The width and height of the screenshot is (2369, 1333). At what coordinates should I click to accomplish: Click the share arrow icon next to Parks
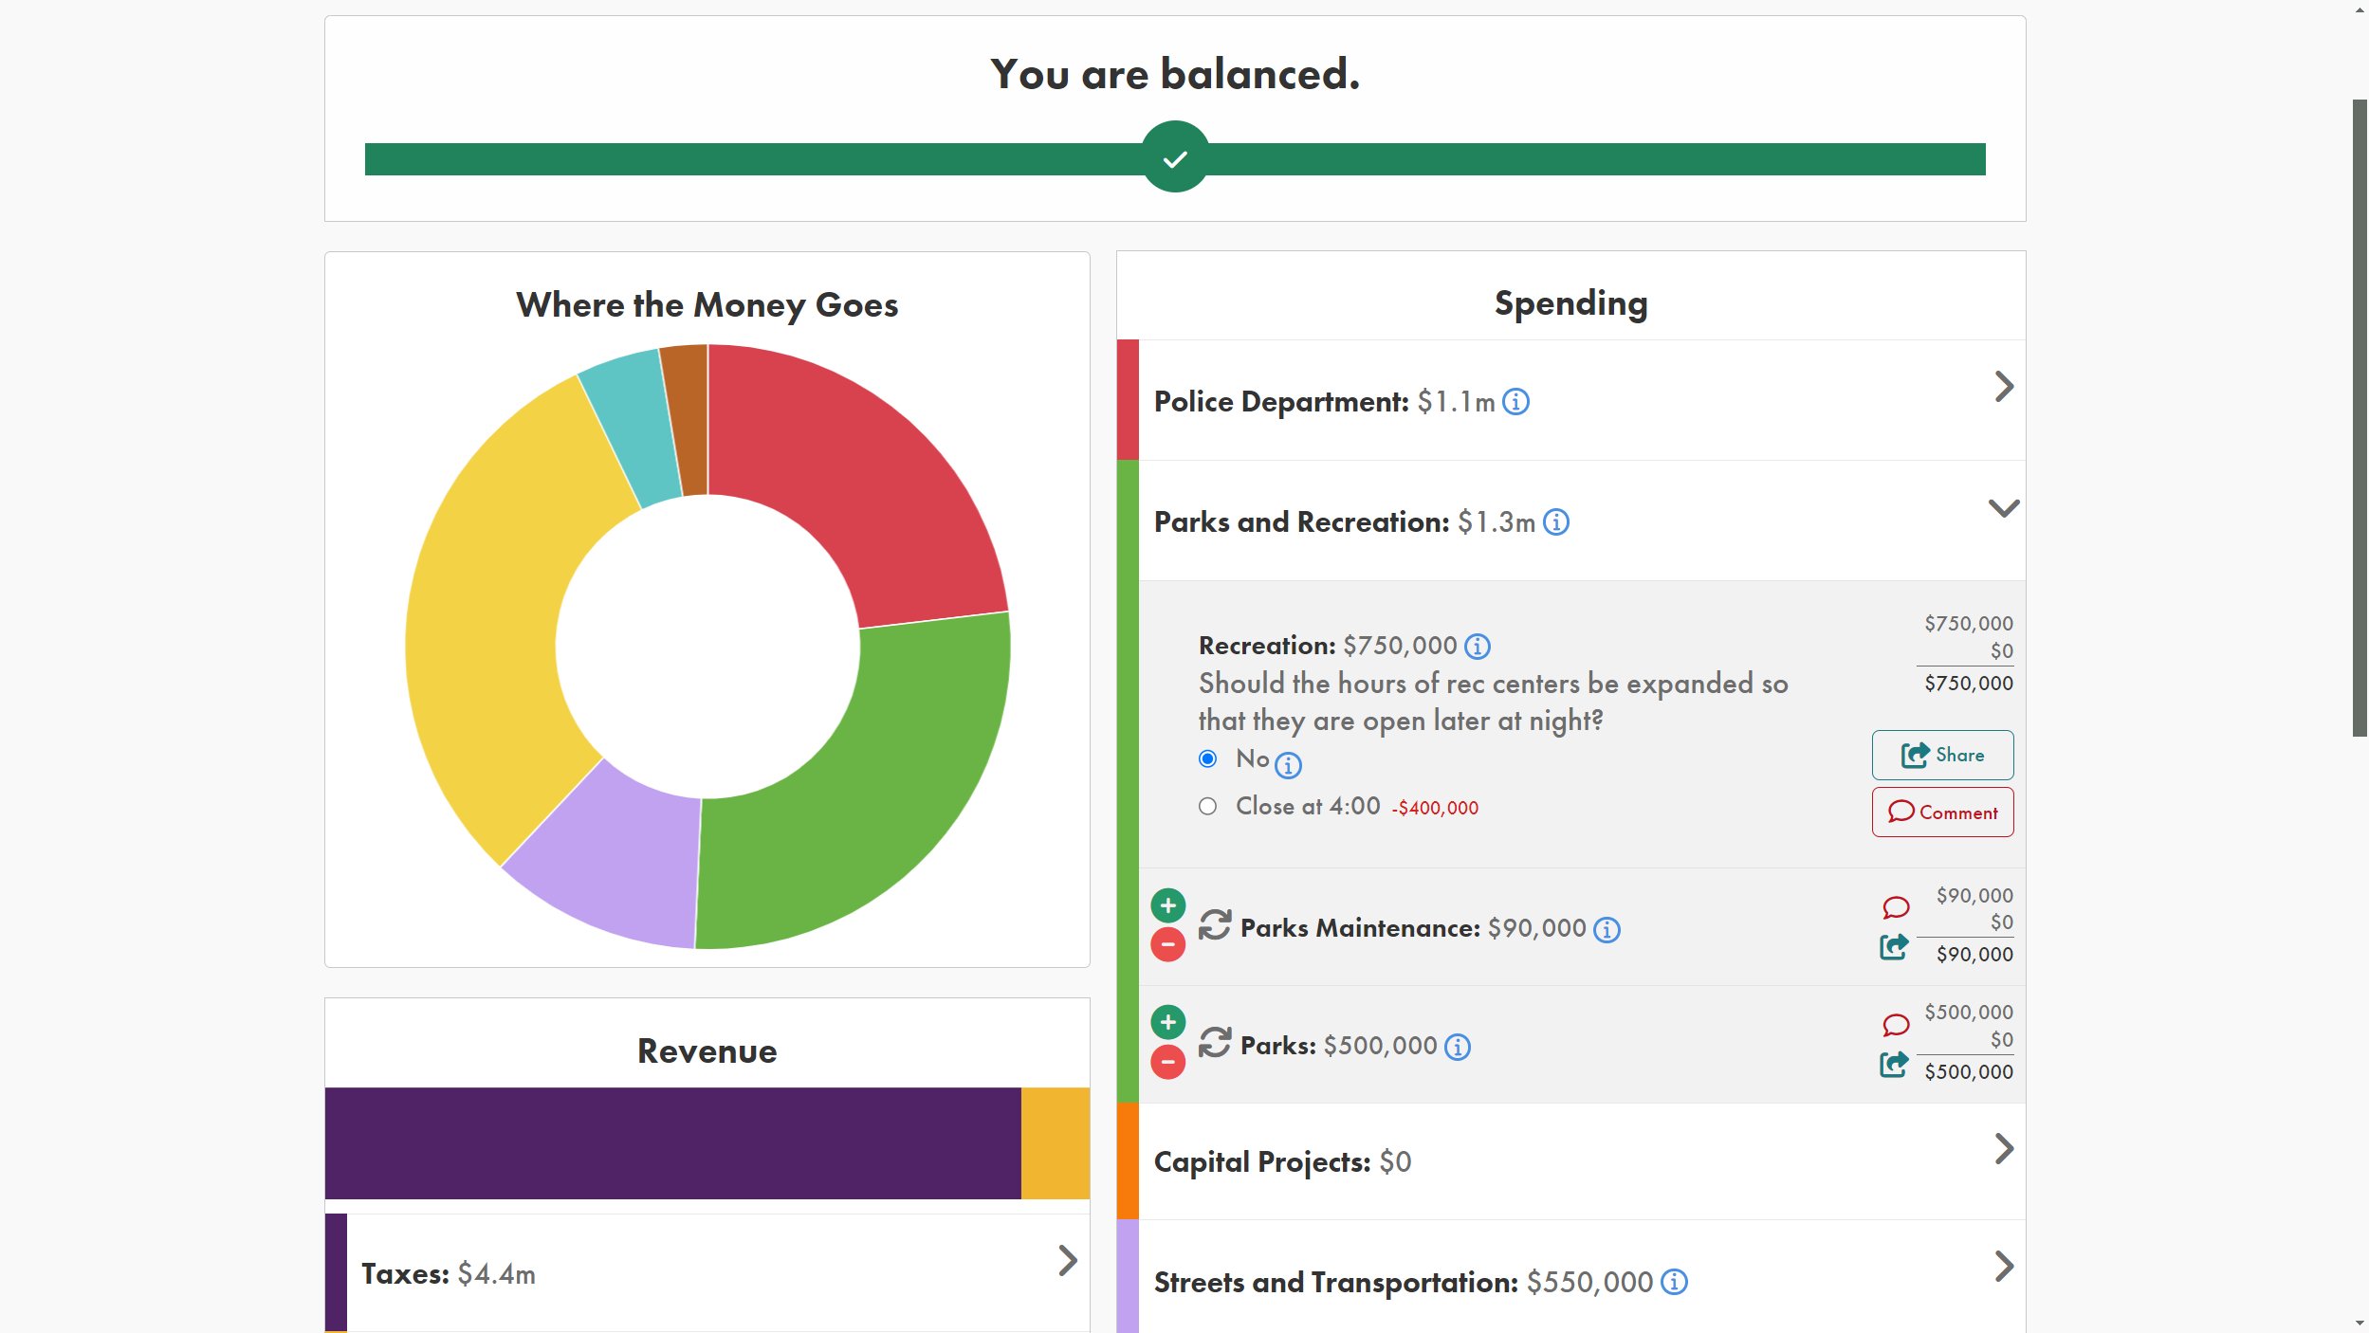coord(1893,1066)
